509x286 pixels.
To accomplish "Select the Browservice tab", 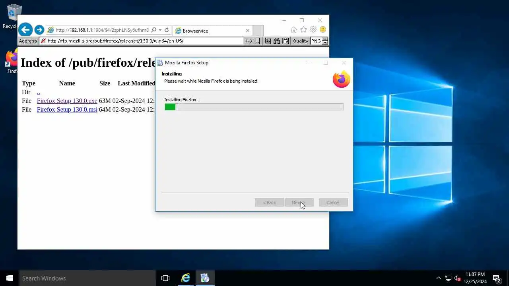I will [x=212, y=31].
